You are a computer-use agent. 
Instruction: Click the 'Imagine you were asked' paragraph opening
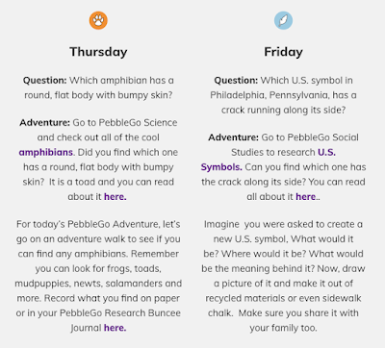click(283, 224)
